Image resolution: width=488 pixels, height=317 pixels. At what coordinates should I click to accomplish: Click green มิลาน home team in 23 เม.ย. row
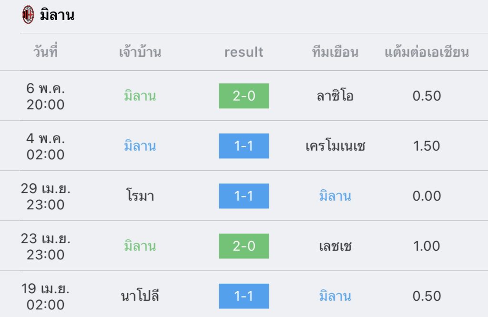[x=140, y=245]
